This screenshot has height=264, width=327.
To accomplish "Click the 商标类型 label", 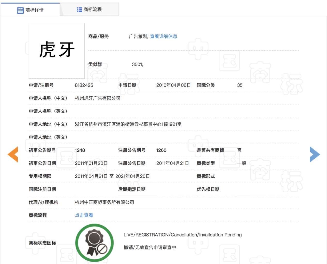I will 206,163.
